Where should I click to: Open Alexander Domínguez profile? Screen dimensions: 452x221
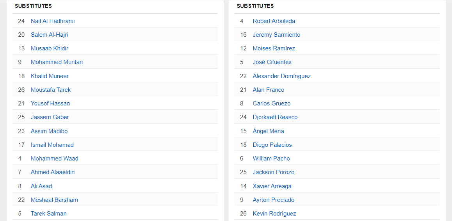[281, 76]
